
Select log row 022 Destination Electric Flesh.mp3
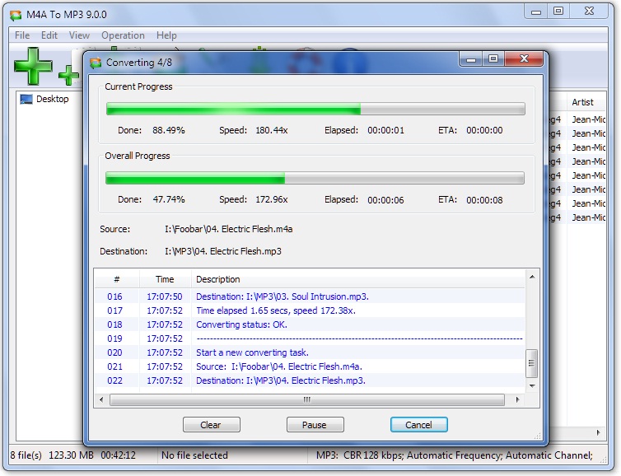click(310, 381)
